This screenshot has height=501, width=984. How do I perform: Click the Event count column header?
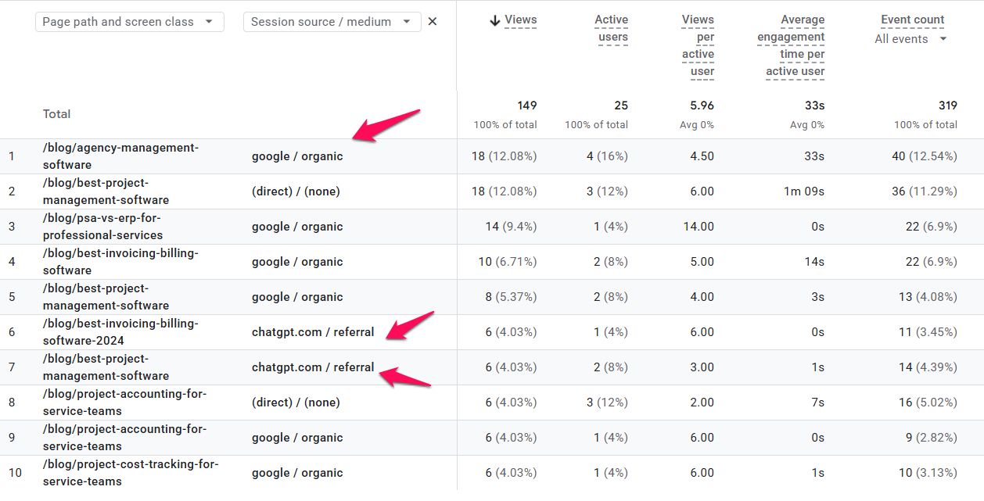913,20
